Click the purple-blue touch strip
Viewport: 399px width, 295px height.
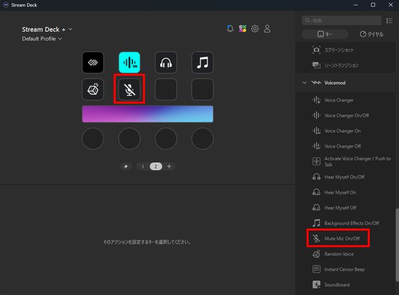coord(148,114)
